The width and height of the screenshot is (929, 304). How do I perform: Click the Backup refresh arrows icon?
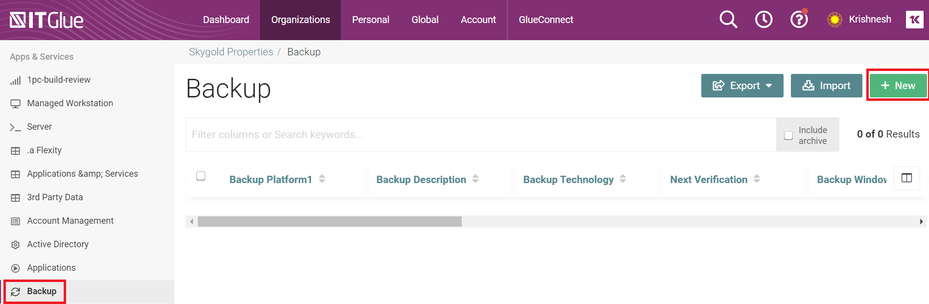click(x=16, y=292)
